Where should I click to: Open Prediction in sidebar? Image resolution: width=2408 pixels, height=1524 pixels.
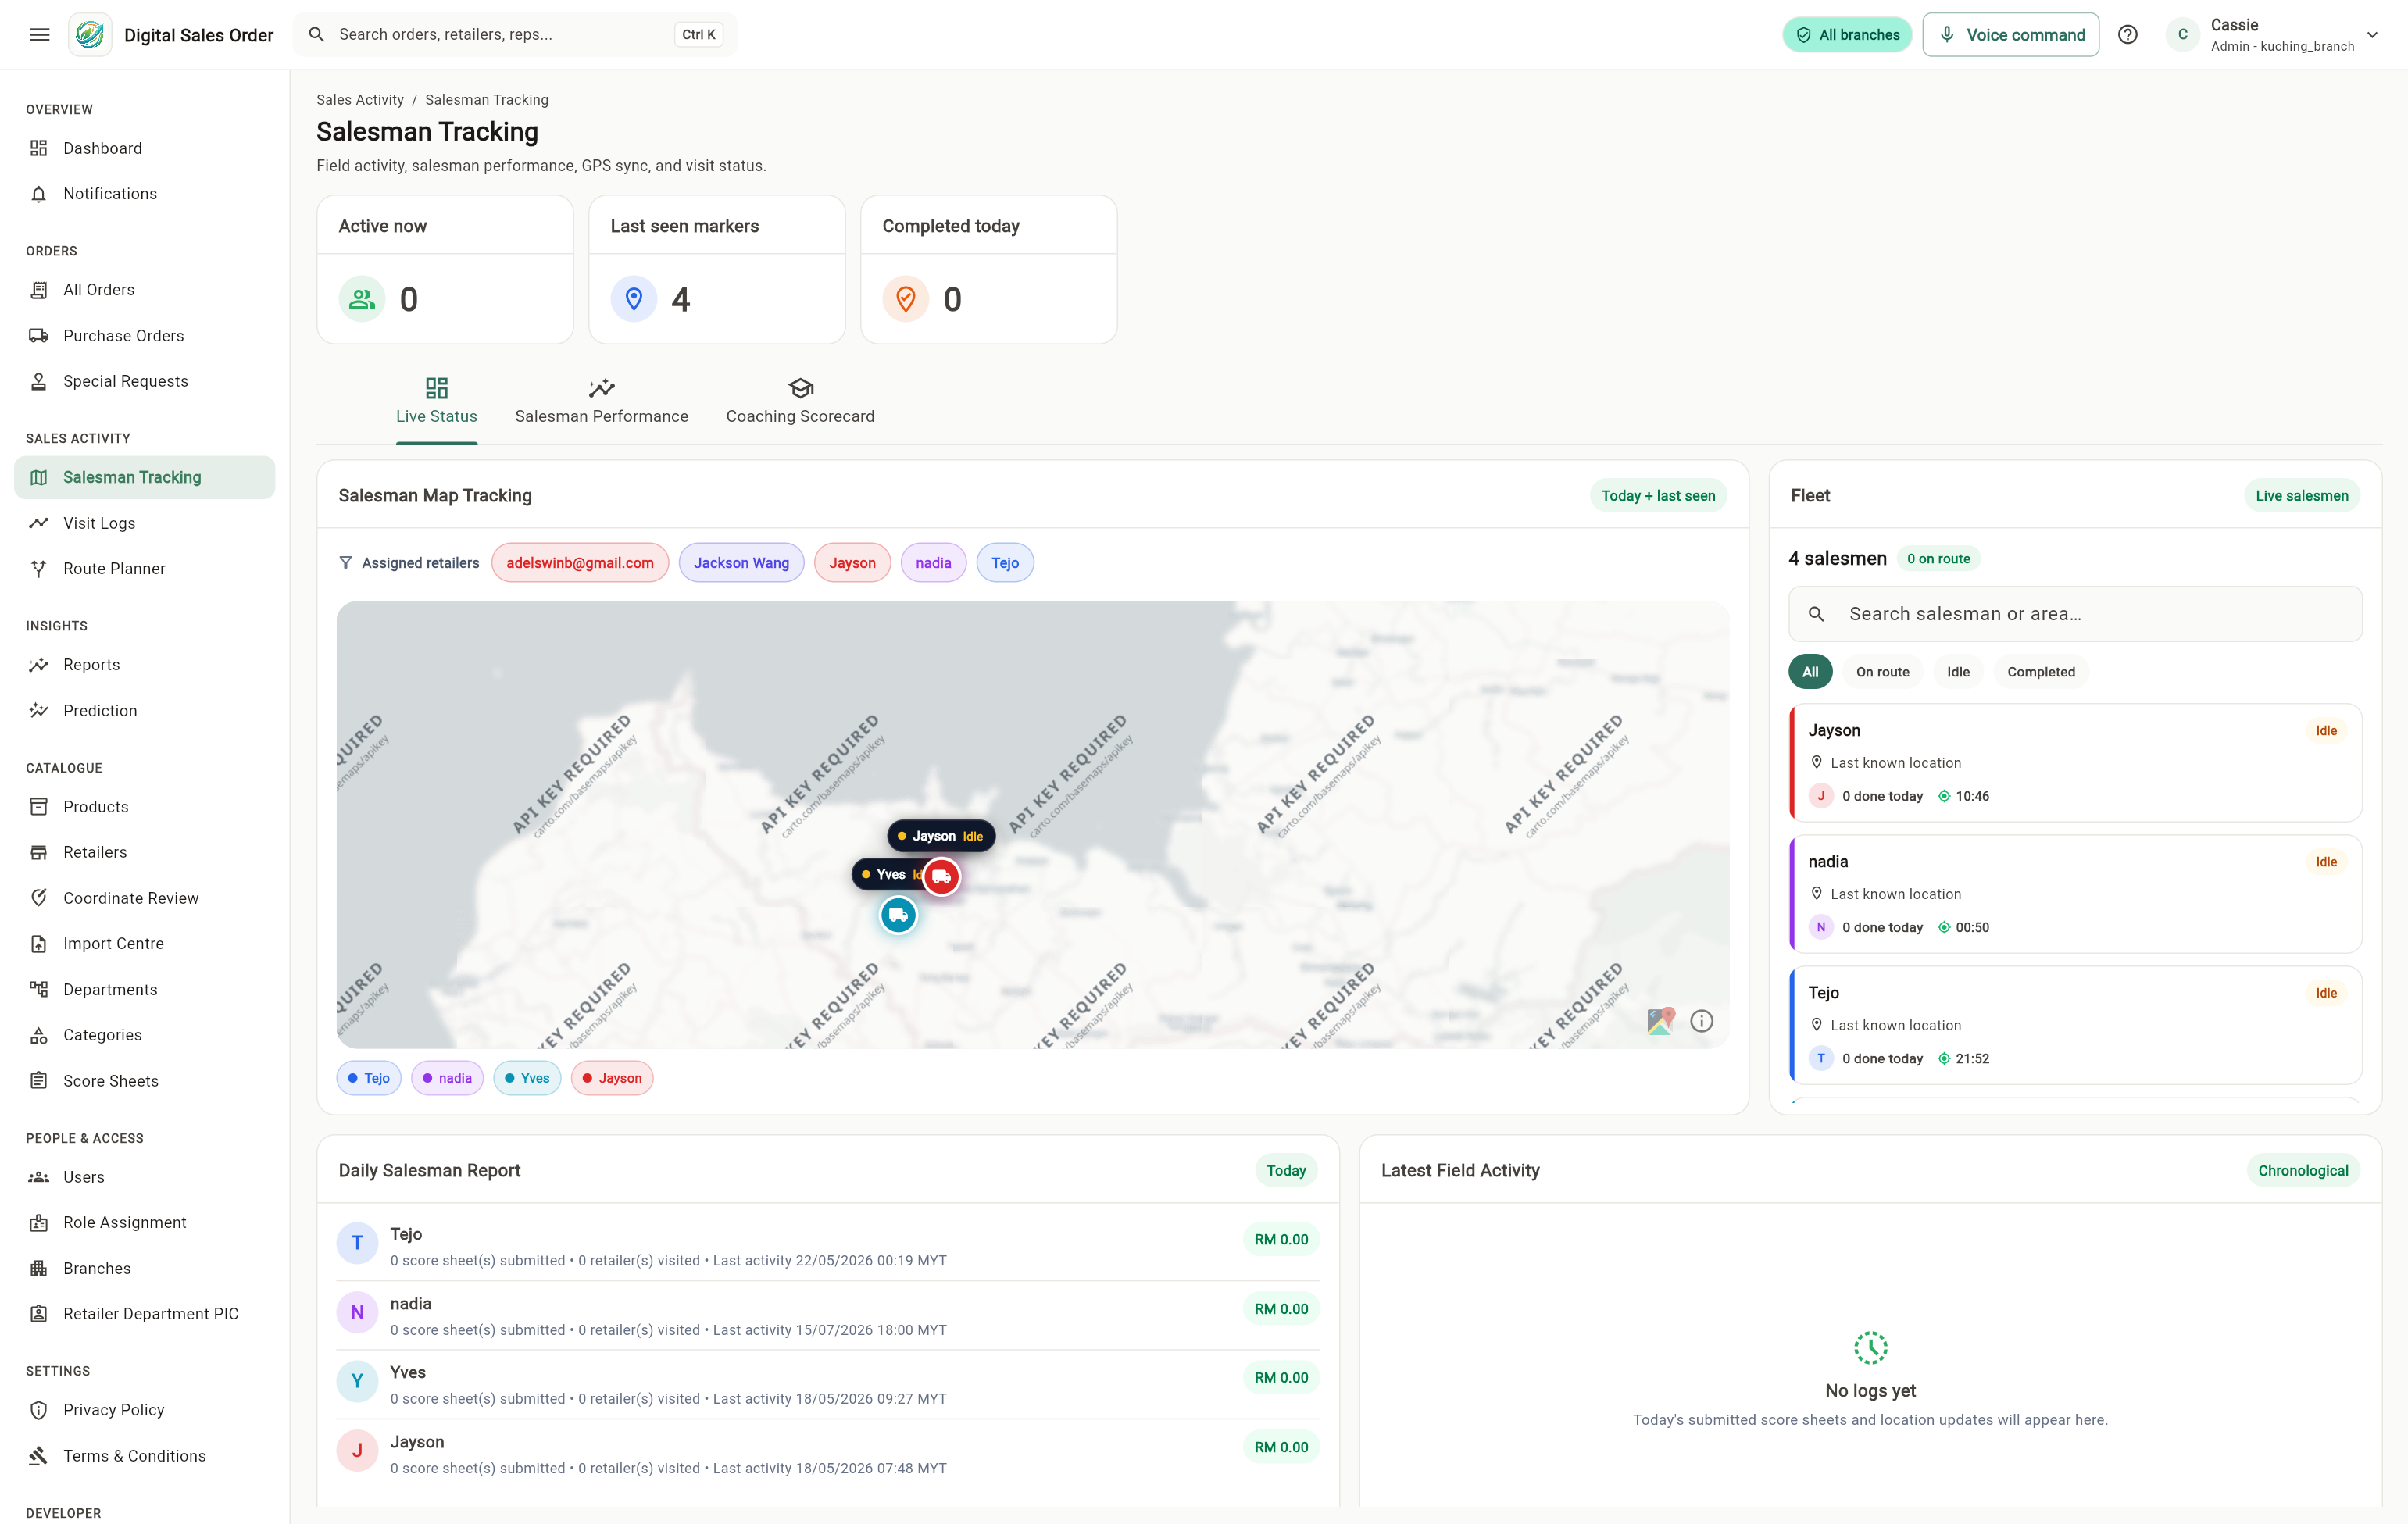coord(145,711)
